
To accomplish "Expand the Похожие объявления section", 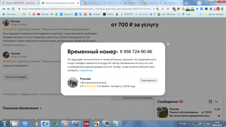I will [22, 108].
